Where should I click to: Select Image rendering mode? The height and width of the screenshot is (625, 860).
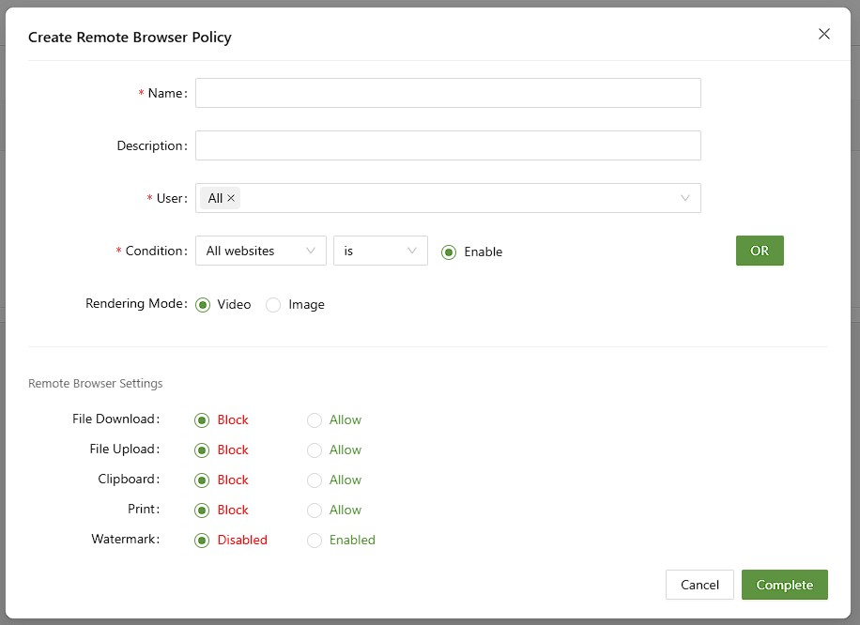coord(273,305)
